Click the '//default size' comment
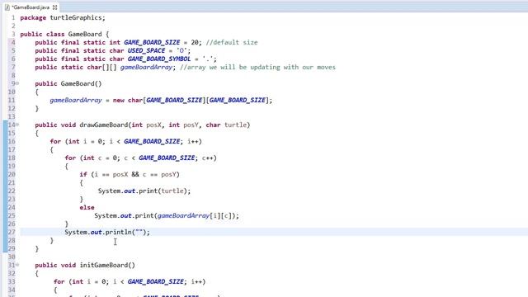 coord(232,42)
